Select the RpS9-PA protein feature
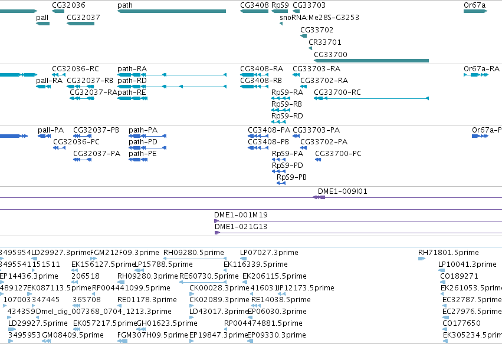Image resolution: width=502 pixels, height=344 pixels. (278, 160)
